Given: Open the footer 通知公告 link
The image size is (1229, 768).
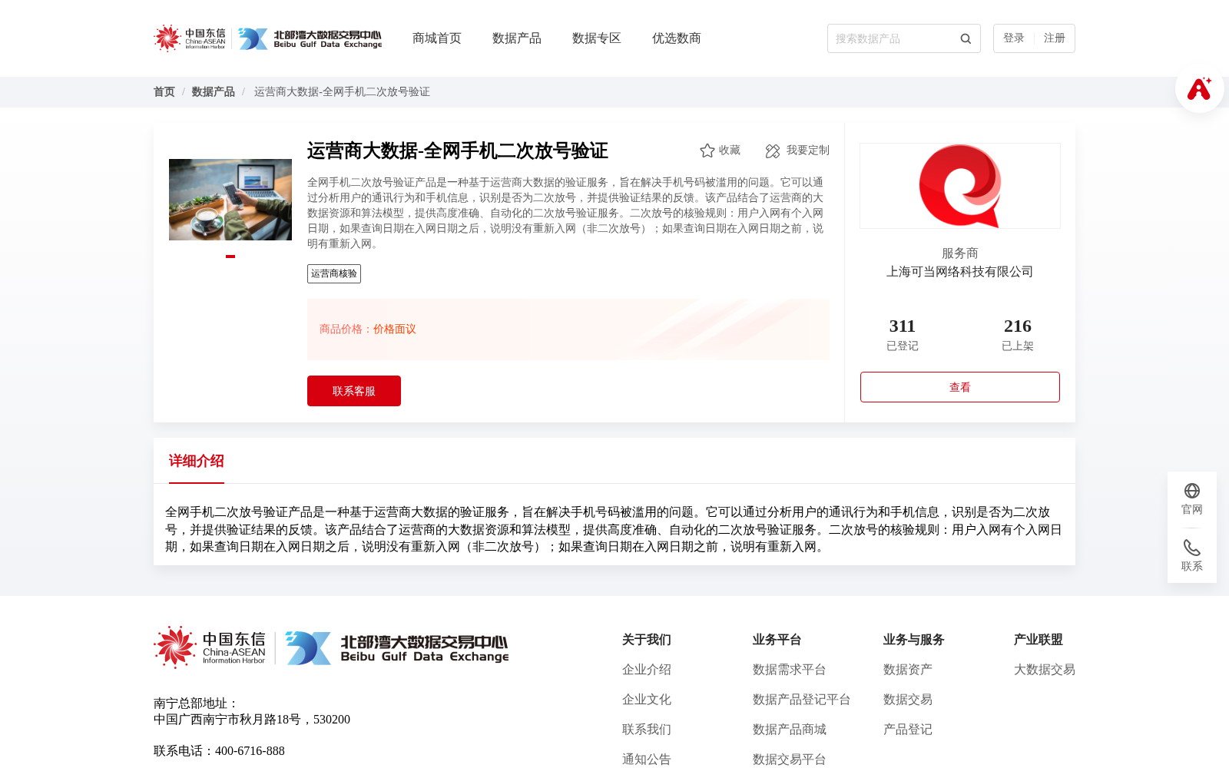Looking at the screenshot, I should coord(647,760).
